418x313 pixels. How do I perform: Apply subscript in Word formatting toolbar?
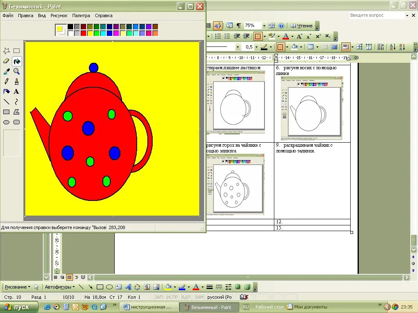point(328,36)
